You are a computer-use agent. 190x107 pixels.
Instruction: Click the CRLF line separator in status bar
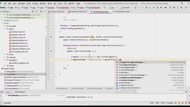(x=157, y=103)
